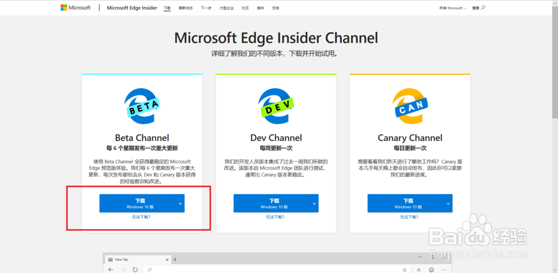
Task: Click the 每周更新一次 text
Action: pyautogui.click(x=276, y=148)
